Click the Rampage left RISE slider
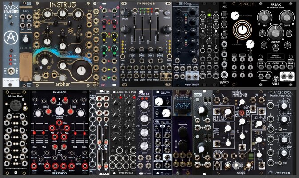The image size is (299, 178). (35, 133)
